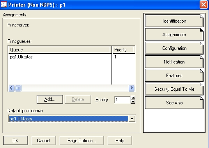Click the horizontal scrollbar thumb in queue list
The height and width of the screenshot is (148, 209).
click(18, 88)
